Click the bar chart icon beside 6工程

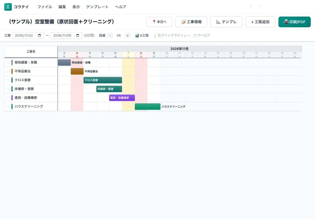[137, 36]
